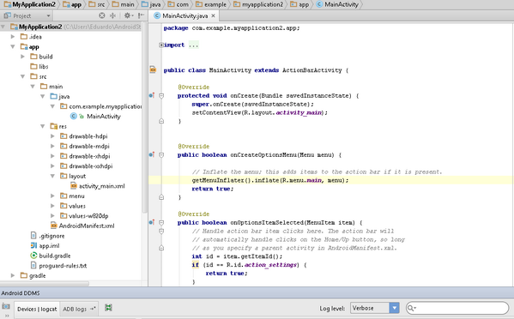Click the Android DDMS panel title
The width and height of the screenshot is (514, 319).
point(21,292)
